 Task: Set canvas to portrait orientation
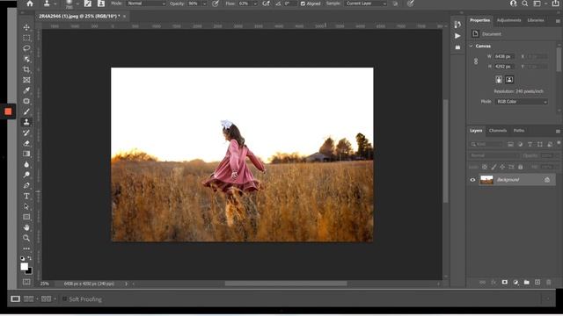coord(499,80)
